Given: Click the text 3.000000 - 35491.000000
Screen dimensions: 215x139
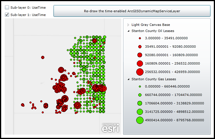Looking at the screenshot, I should [166, 38].
